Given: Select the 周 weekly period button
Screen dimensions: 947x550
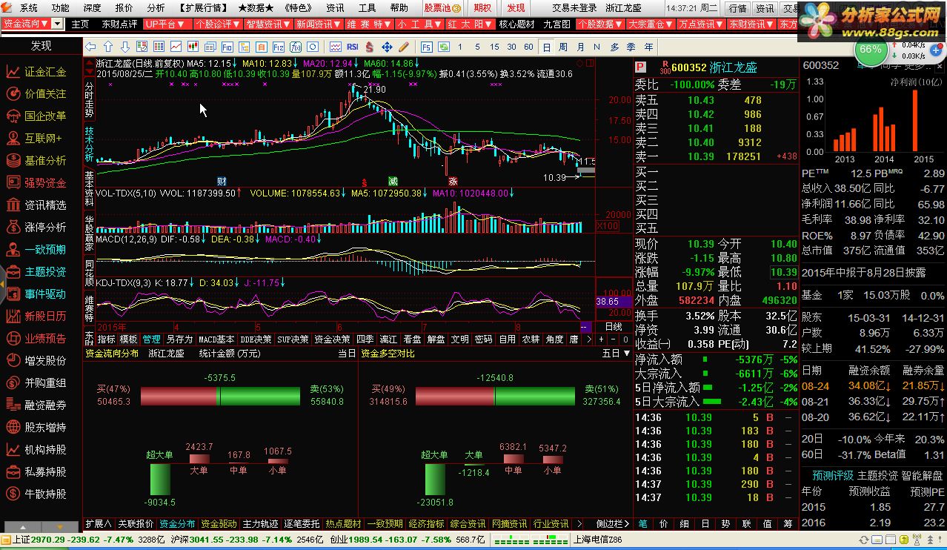Looking at the screenshot, I should point(563,47).
